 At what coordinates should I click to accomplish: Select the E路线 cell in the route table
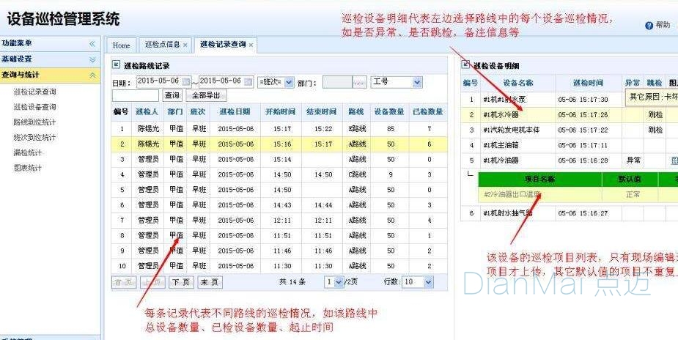point(356,129)
